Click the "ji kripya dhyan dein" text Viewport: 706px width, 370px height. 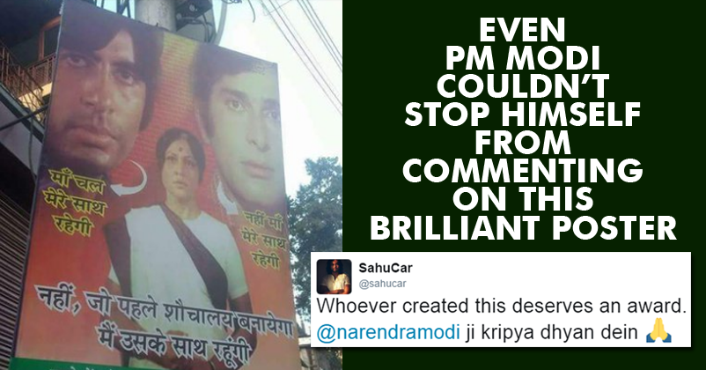(552, 333)
